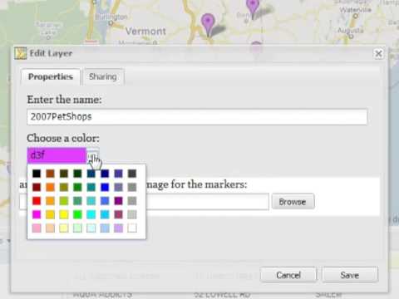Pick the black color swatch
This screenshot has height=299, width=399.
pos(37,174)
